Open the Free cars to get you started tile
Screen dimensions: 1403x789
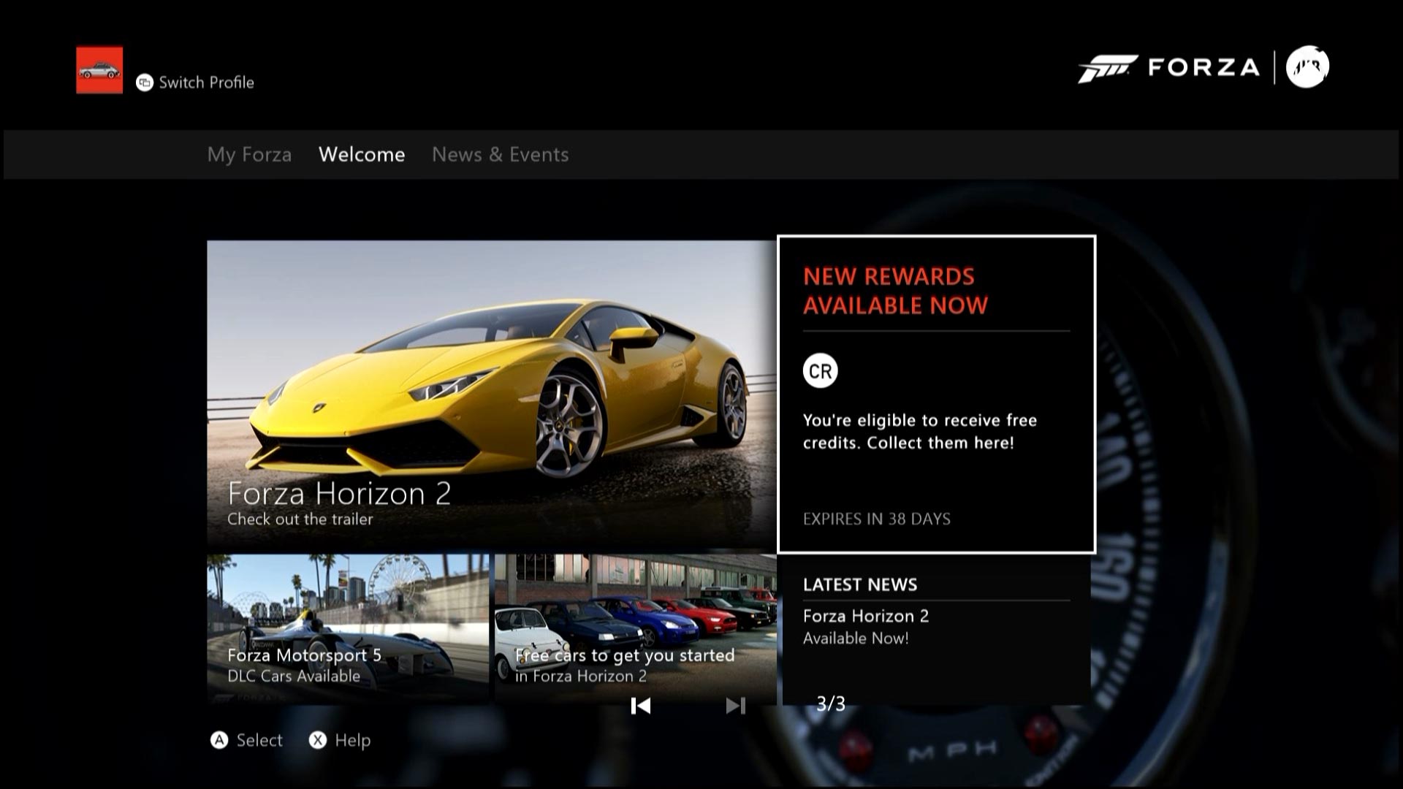tap(636, 629)
